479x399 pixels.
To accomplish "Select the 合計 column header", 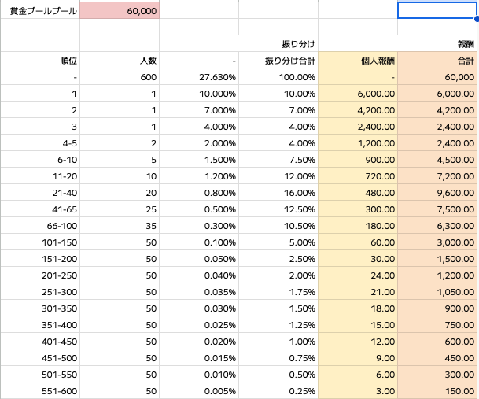I will pos(437,61).
